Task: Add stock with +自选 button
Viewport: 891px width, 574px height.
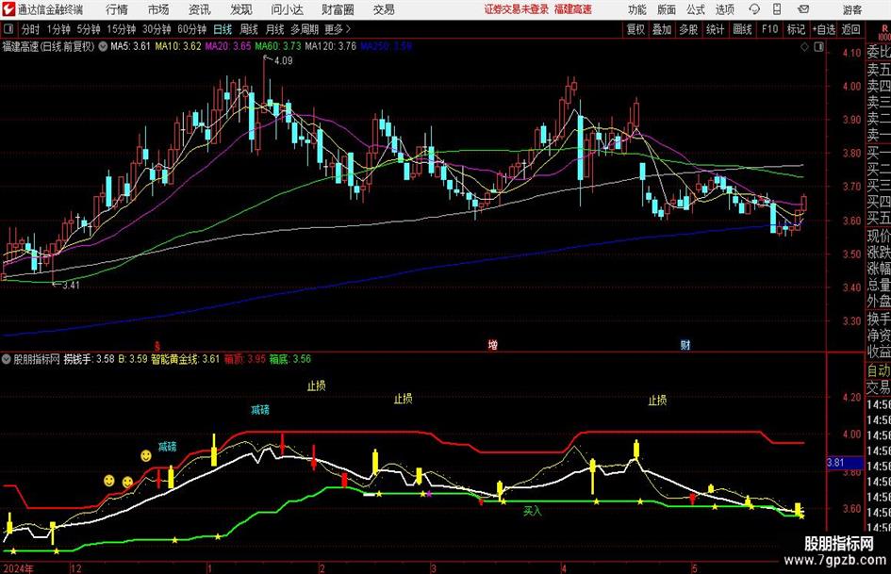Action: (x=823, y=29)
